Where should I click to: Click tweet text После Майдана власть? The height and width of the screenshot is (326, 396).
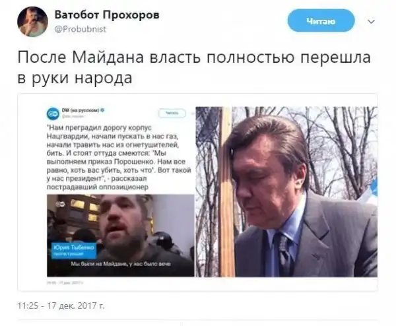tap(194, 67)
